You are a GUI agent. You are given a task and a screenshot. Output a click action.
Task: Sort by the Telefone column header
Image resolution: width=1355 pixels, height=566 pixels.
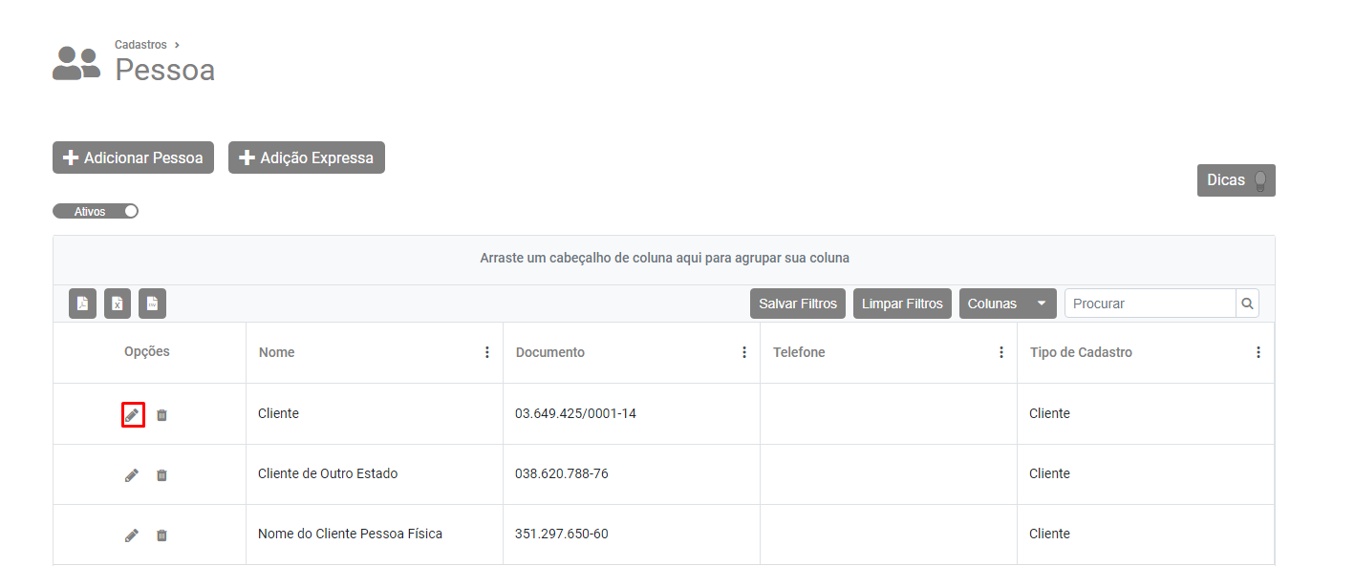799,352
